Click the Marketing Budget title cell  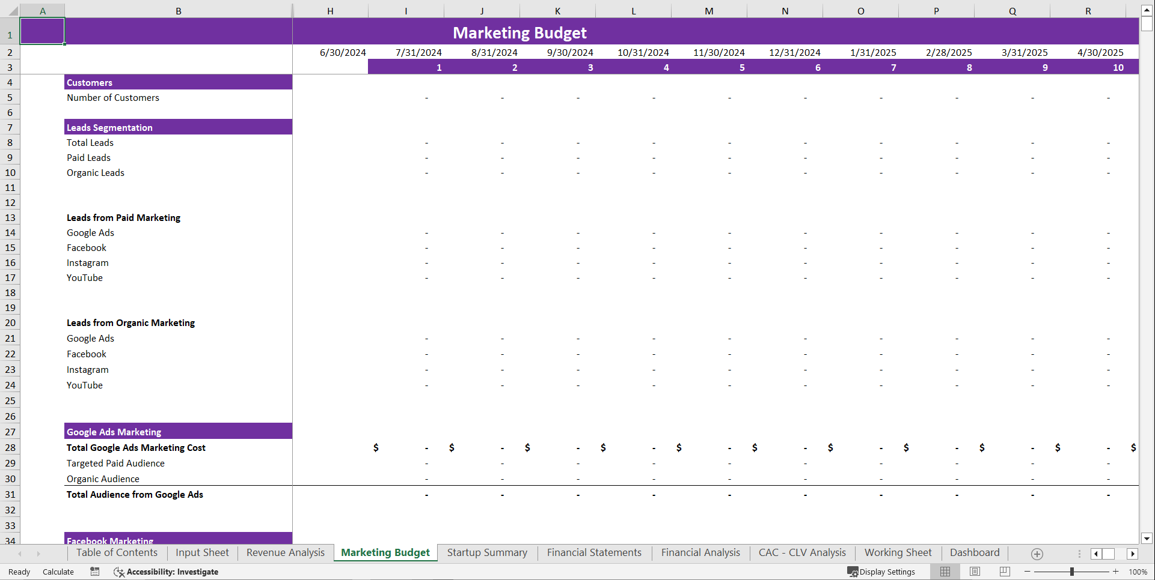tap(519, 32)
